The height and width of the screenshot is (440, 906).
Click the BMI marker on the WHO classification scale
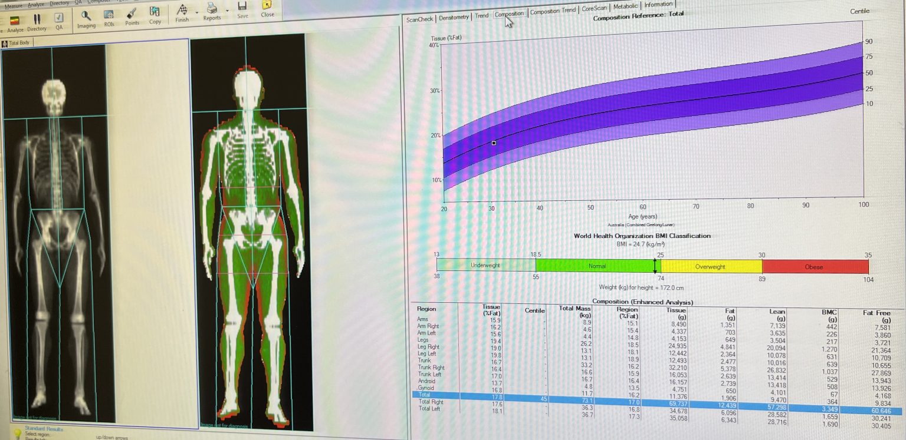coord(655,267)
